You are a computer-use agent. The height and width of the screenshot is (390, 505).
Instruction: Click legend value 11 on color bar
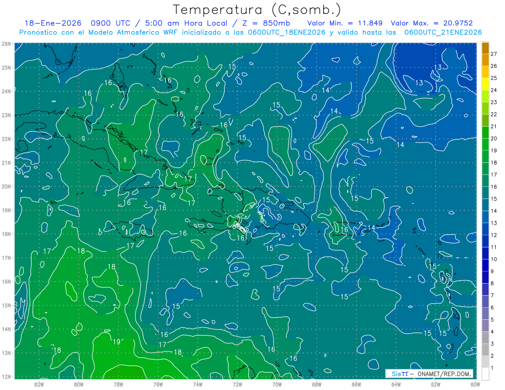tap(494, 247)
